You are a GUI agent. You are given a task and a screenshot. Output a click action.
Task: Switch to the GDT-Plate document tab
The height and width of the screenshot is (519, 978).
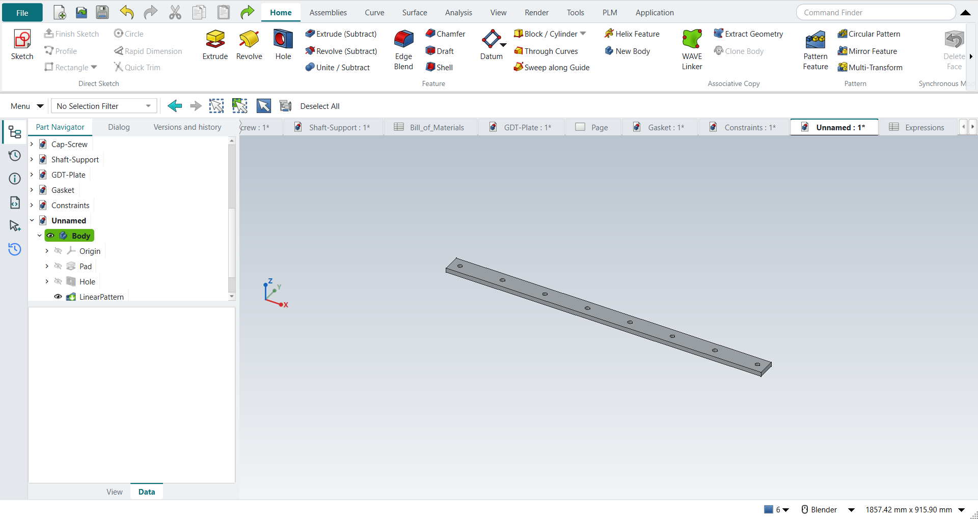coord(521,127)
